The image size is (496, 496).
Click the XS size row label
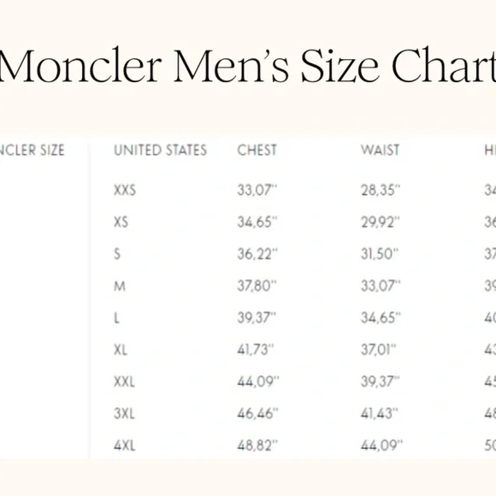point(121,222)
